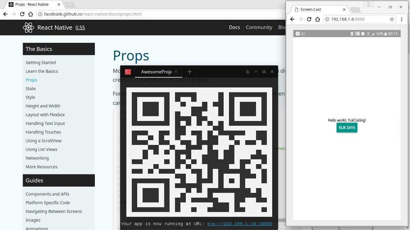The width and height of the screenshot is (410, 230).
Task: Tap the KLIK SAYA button
Action: (x=347, y=127)
